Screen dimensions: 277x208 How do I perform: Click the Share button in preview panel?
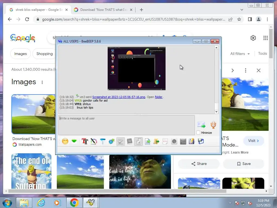199,164
